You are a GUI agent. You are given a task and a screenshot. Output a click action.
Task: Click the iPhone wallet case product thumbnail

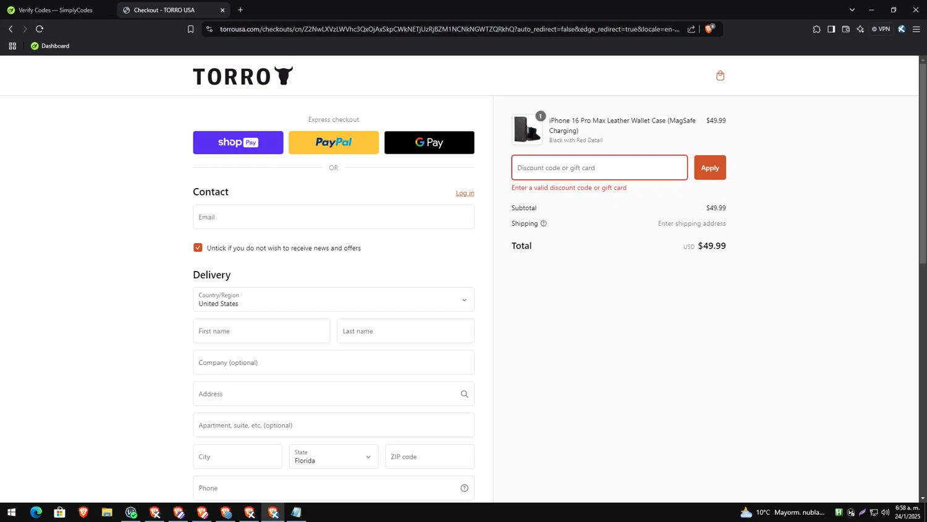click(527, 129)
